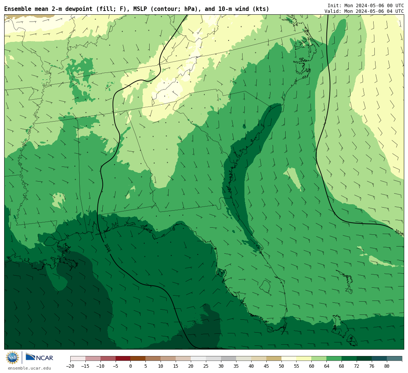The width and height of the screenshot is (408, 373).
Task: Click the 0 colorbar tick label
Action: coord(131,366)
